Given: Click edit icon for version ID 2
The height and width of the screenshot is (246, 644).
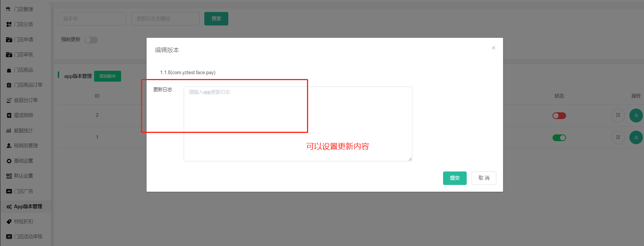Looking at the screenshot, I should (x=618, y=115).
